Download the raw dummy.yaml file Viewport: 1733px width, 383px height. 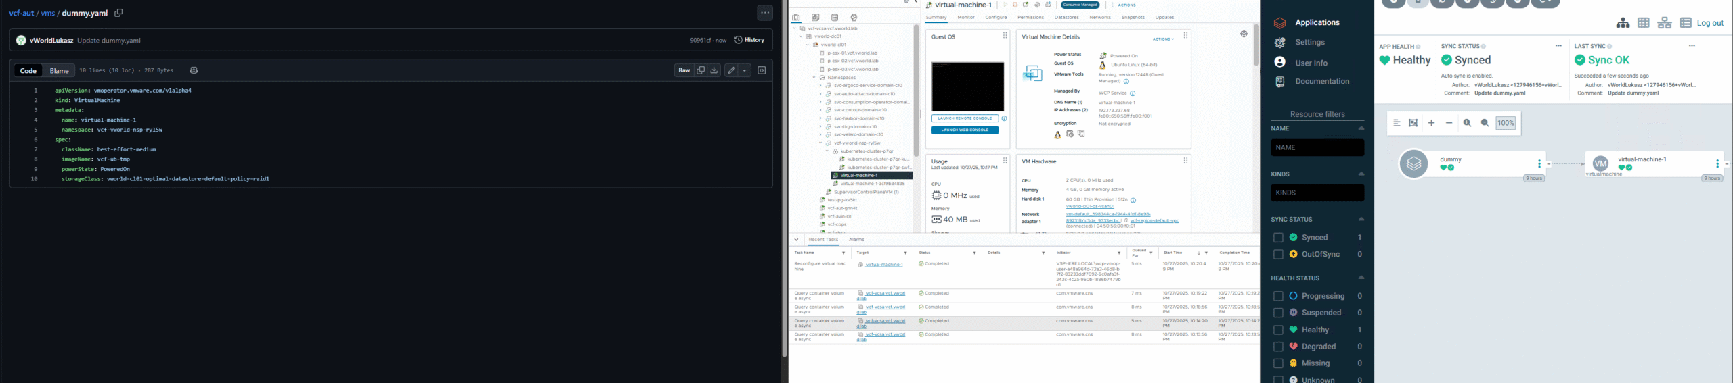point(714,70)
